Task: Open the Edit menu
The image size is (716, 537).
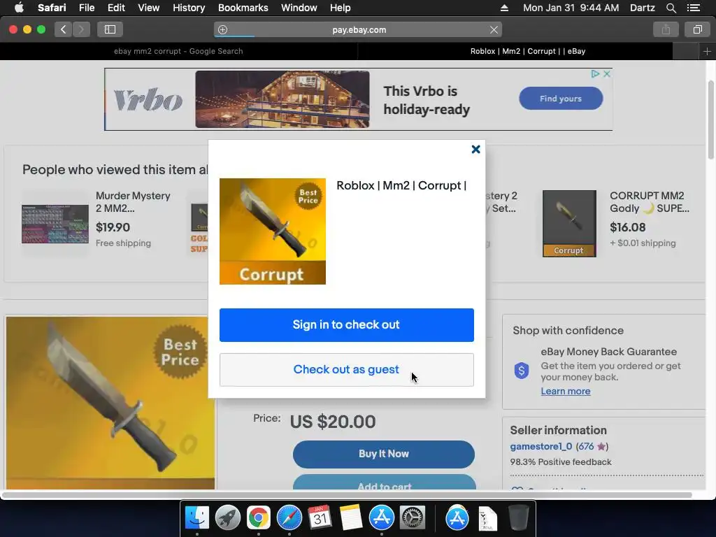Action: click(x=116, y=8)
